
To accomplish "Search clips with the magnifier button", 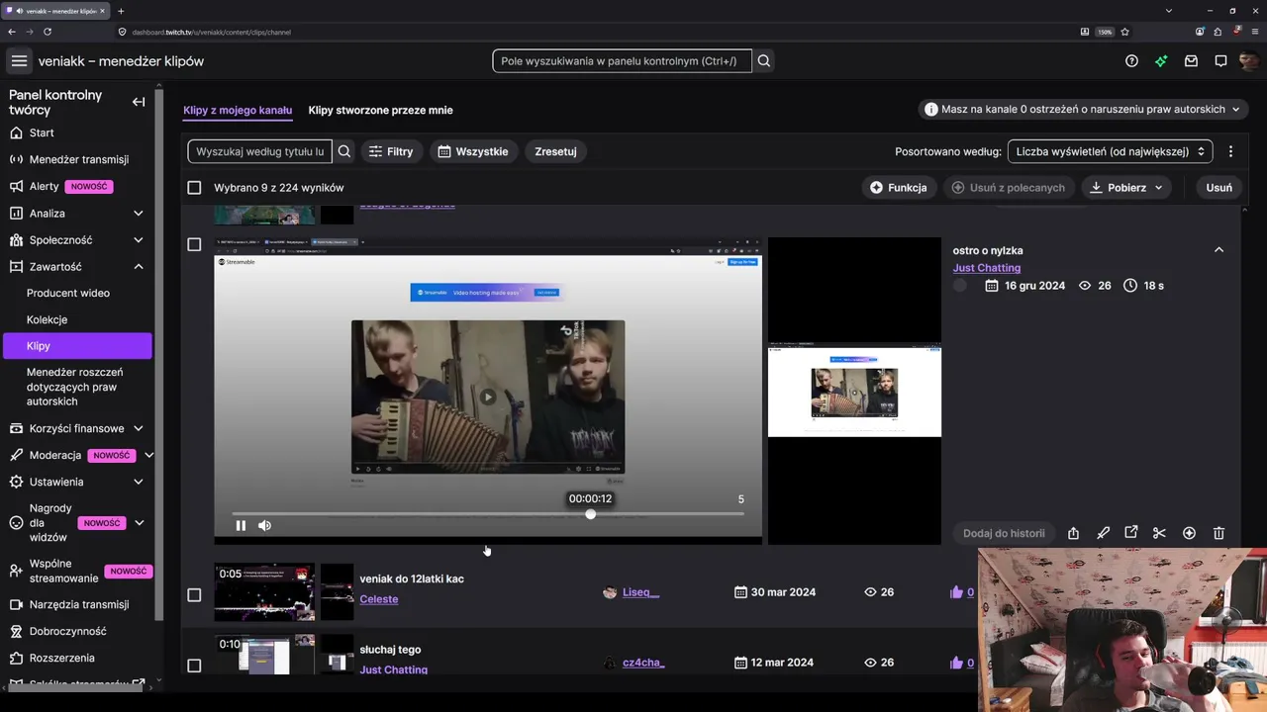I will click(344, 151).
